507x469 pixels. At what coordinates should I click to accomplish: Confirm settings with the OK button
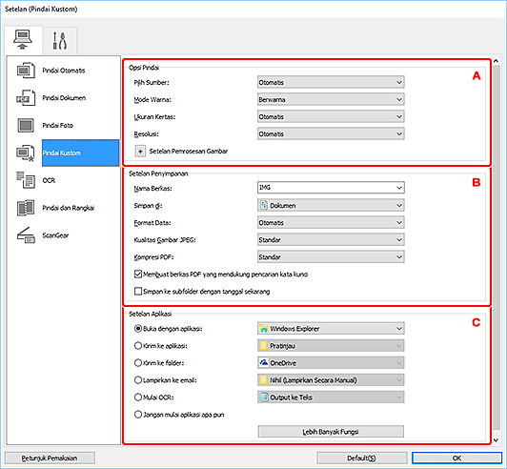coord(456,458)
